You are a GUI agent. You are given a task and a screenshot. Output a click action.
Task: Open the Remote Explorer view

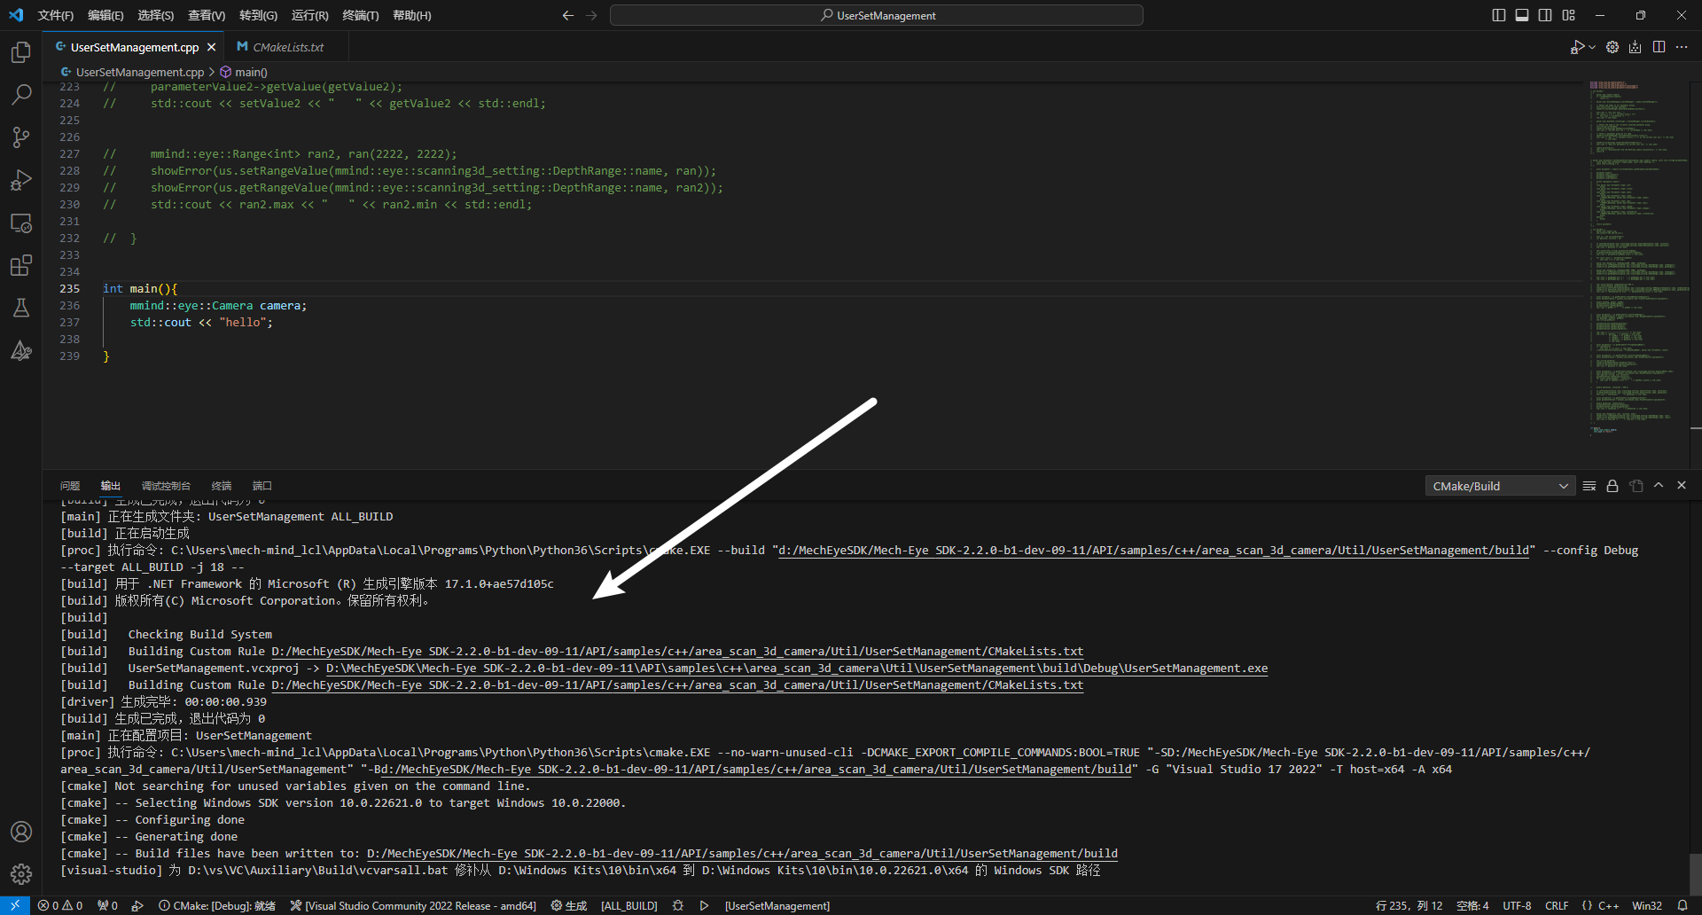pyautogui.click(x=21, y=223)
